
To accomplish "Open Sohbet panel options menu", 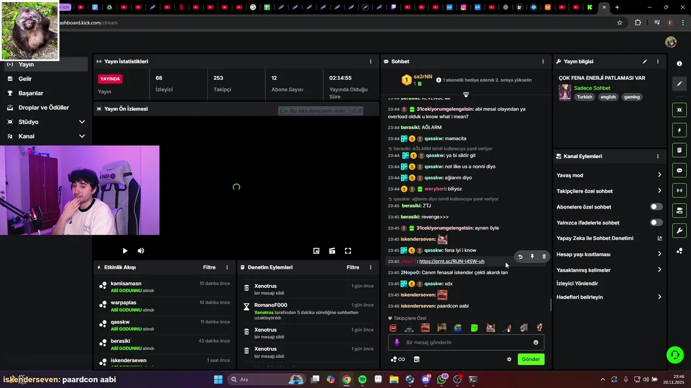I will tap(543, 61).
